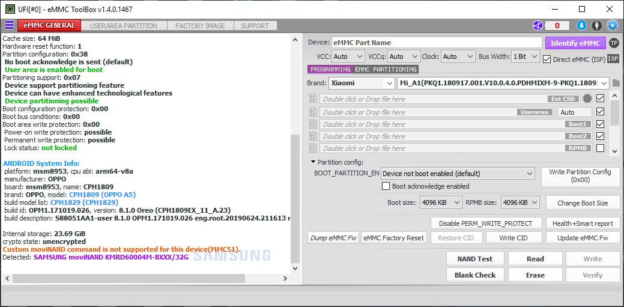Open the settings gear icon
The width and height of the screenshot is (624, 307).
[613, 25]
